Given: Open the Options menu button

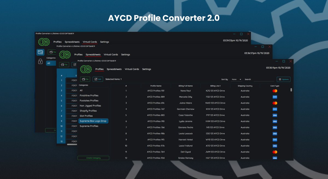Looking at the screenshot, I should point(283,79).
